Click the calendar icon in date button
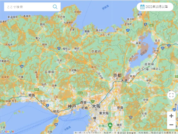The height and width of the screenshot is (134, 178). click(x=142, y=7)
